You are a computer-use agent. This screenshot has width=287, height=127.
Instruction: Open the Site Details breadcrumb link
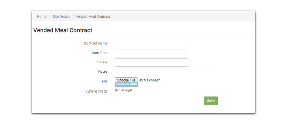[61, 17]
